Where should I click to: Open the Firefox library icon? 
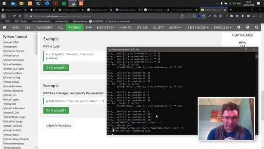click(x=215, y=16)
